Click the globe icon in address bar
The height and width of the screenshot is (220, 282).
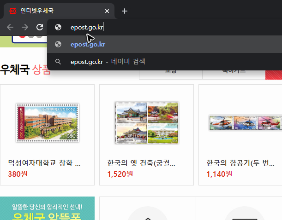point(58,27)
